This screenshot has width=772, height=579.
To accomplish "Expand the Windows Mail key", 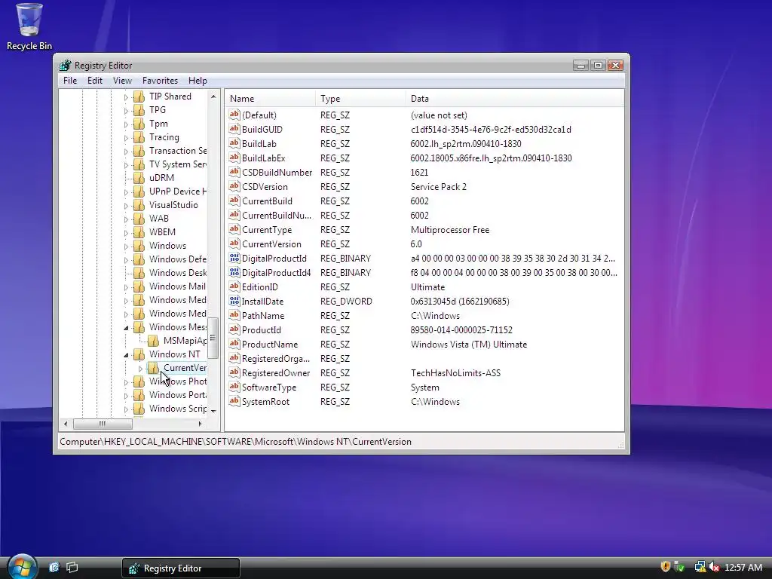I will pyautogui.click(x=126, y=287).
